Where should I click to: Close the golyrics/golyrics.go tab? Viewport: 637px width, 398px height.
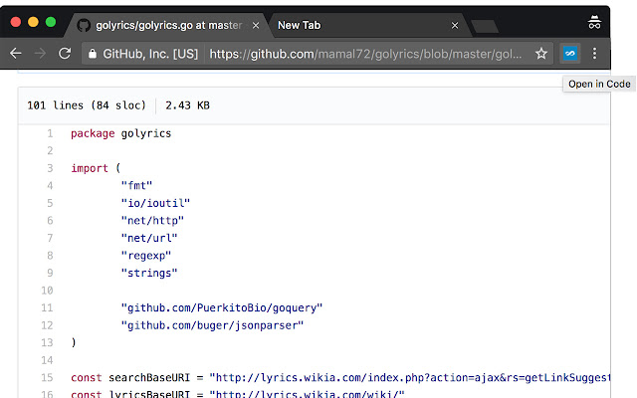[x=256, y=26]
